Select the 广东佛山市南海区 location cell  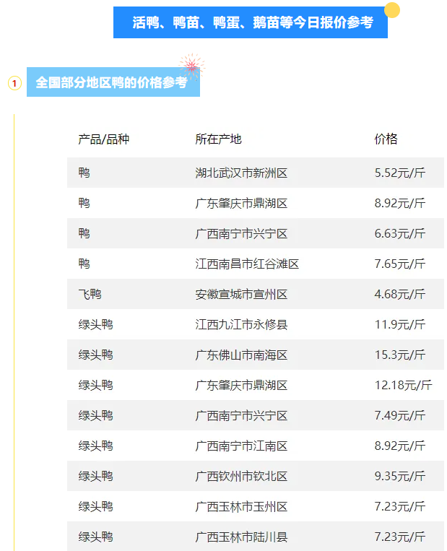(x=241, y=355)
